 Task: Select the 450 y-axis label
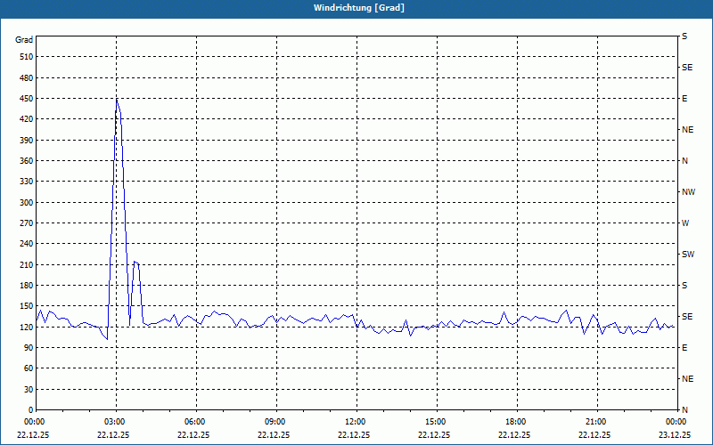(27, 99)
